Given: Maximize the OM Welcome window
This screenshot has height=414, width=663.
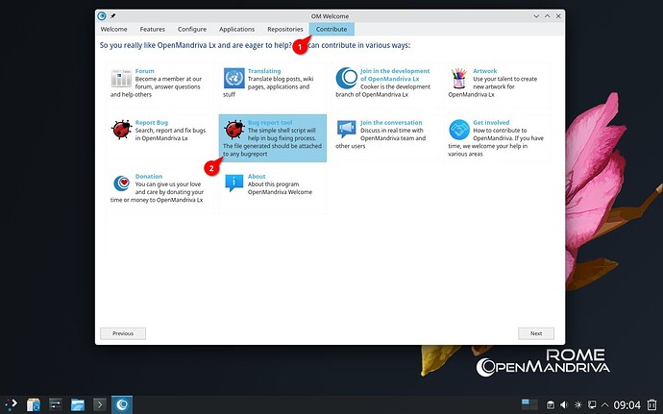Looking at the screenshot, I should 547,16.
